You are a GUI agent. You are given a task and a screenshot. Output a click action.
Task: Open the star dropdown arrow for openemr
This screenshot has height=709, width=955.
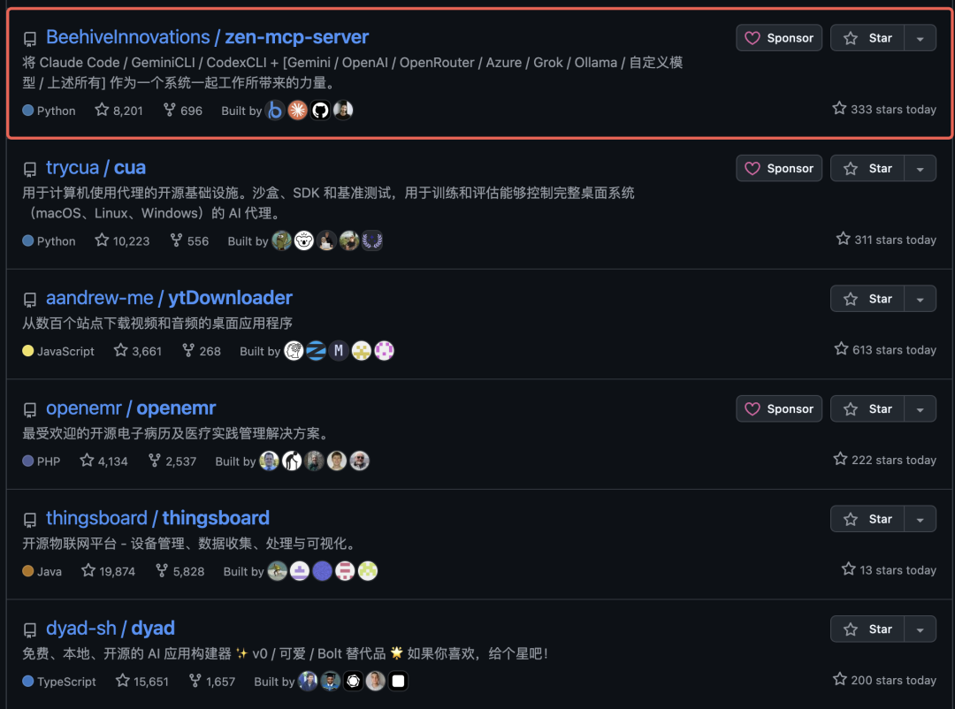(921, 409)
